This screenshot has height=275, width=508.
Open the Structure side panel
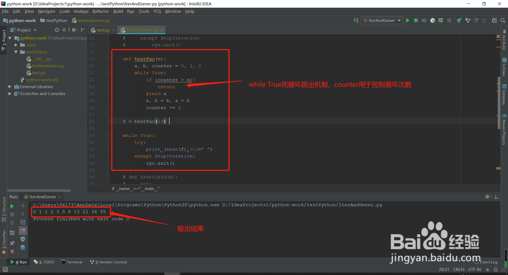[x=4, y=209]
